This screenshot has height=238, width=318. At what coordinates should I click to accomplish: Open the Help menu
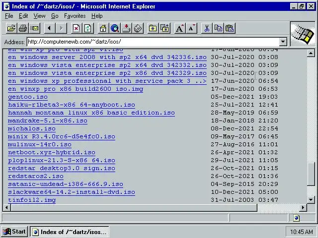coord(97,16)
